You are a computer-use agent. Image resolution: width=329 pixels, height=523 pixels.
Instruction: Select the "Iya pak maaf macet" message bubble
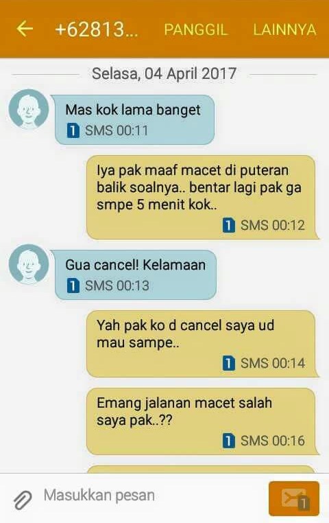[x=202, y=197]
